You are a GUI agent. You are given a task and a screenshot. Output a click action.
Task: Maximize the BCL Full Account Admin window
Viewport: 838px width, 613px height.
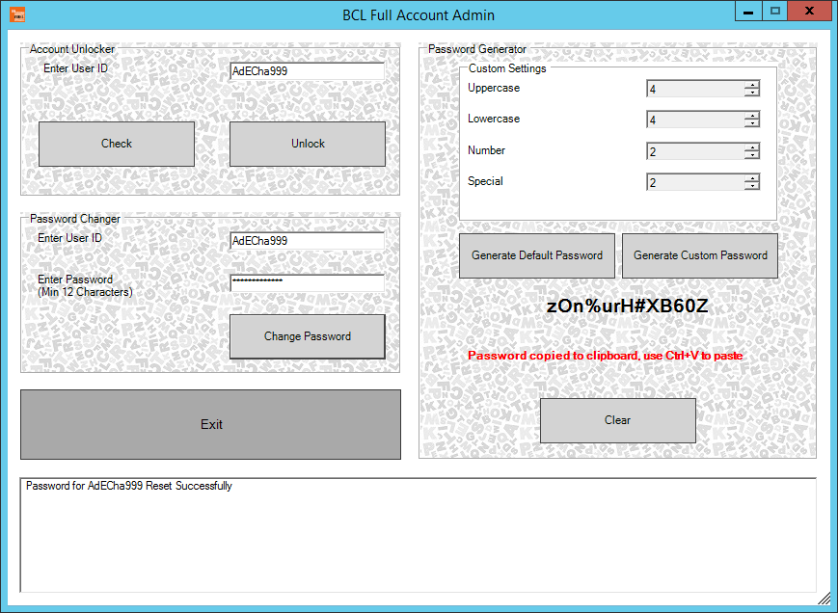click(773, 12)
